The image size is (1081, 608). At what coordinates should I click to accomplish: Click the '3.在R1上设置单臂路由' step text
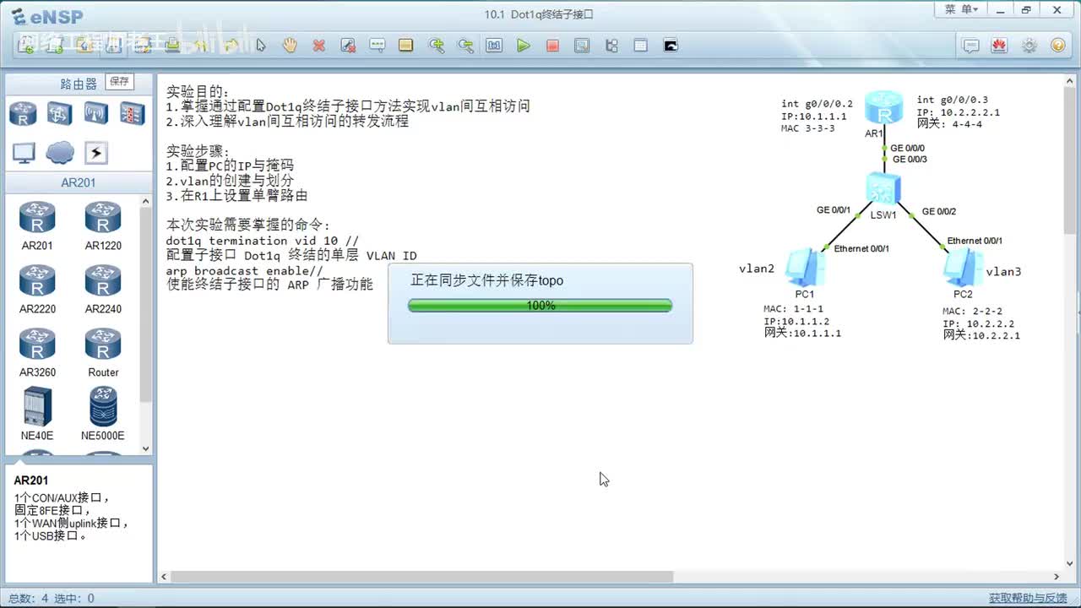tap(236, 196)
